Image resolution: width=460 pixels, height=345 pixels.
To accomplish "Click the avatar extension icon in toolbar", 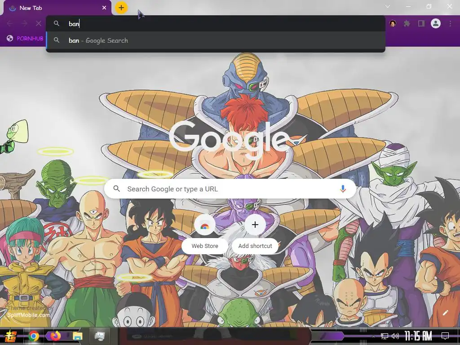I will coord(393,23).
